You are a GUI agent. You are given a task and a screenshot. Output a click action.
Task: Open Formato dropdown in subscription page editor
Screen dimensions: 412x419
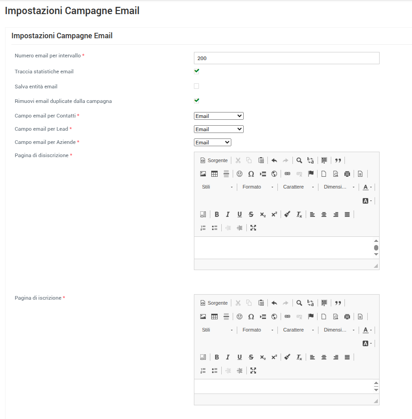tap(258, 330)
